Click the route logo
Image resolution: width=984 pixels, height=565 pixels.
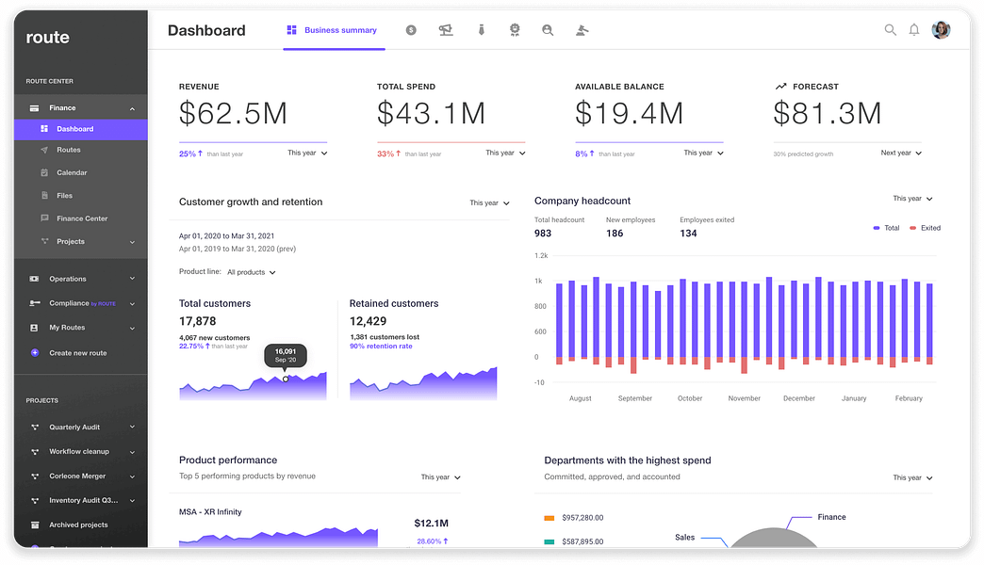point(48,38)
